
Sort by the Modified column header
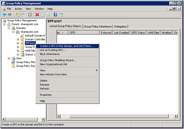[x=167, y=33]
